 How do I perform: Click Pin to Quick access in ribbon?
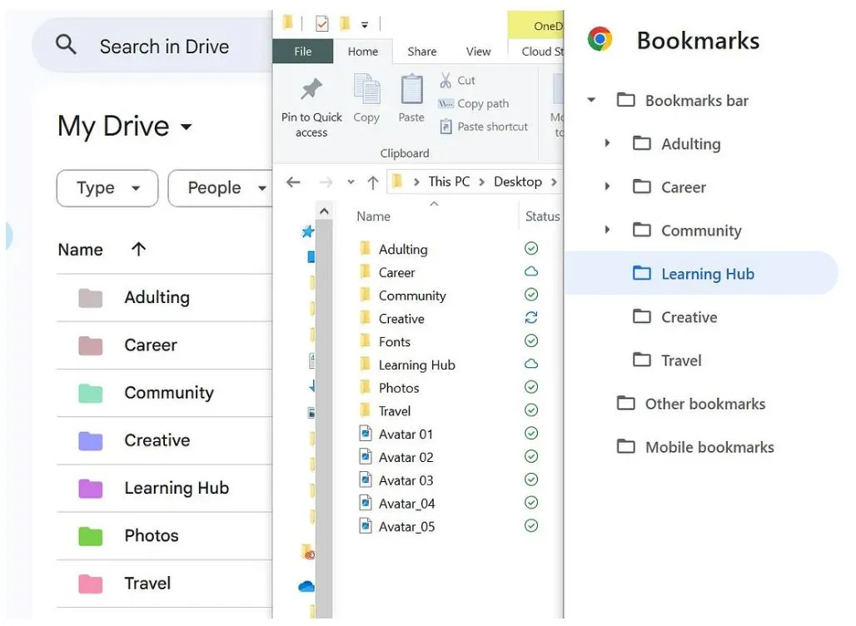point(311,107)
